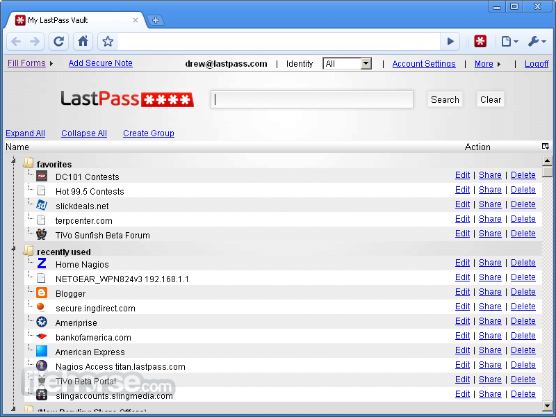The image size is (556, 417).
Task: Click the TiVo Sunfish Beta Forum icon
Action: point(42,234)
